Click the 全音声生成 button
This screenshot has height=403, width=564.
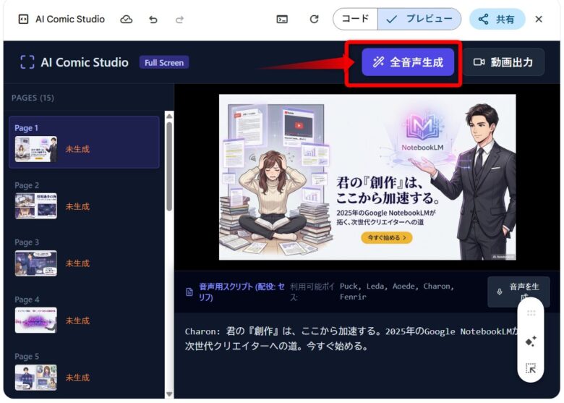(x=408, y=62)
